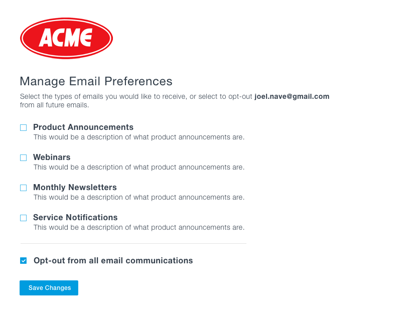The width and height of the screenshot is (402, 318).
Task: Click the description below Service Notifications
Action: (x=139, y=227)
